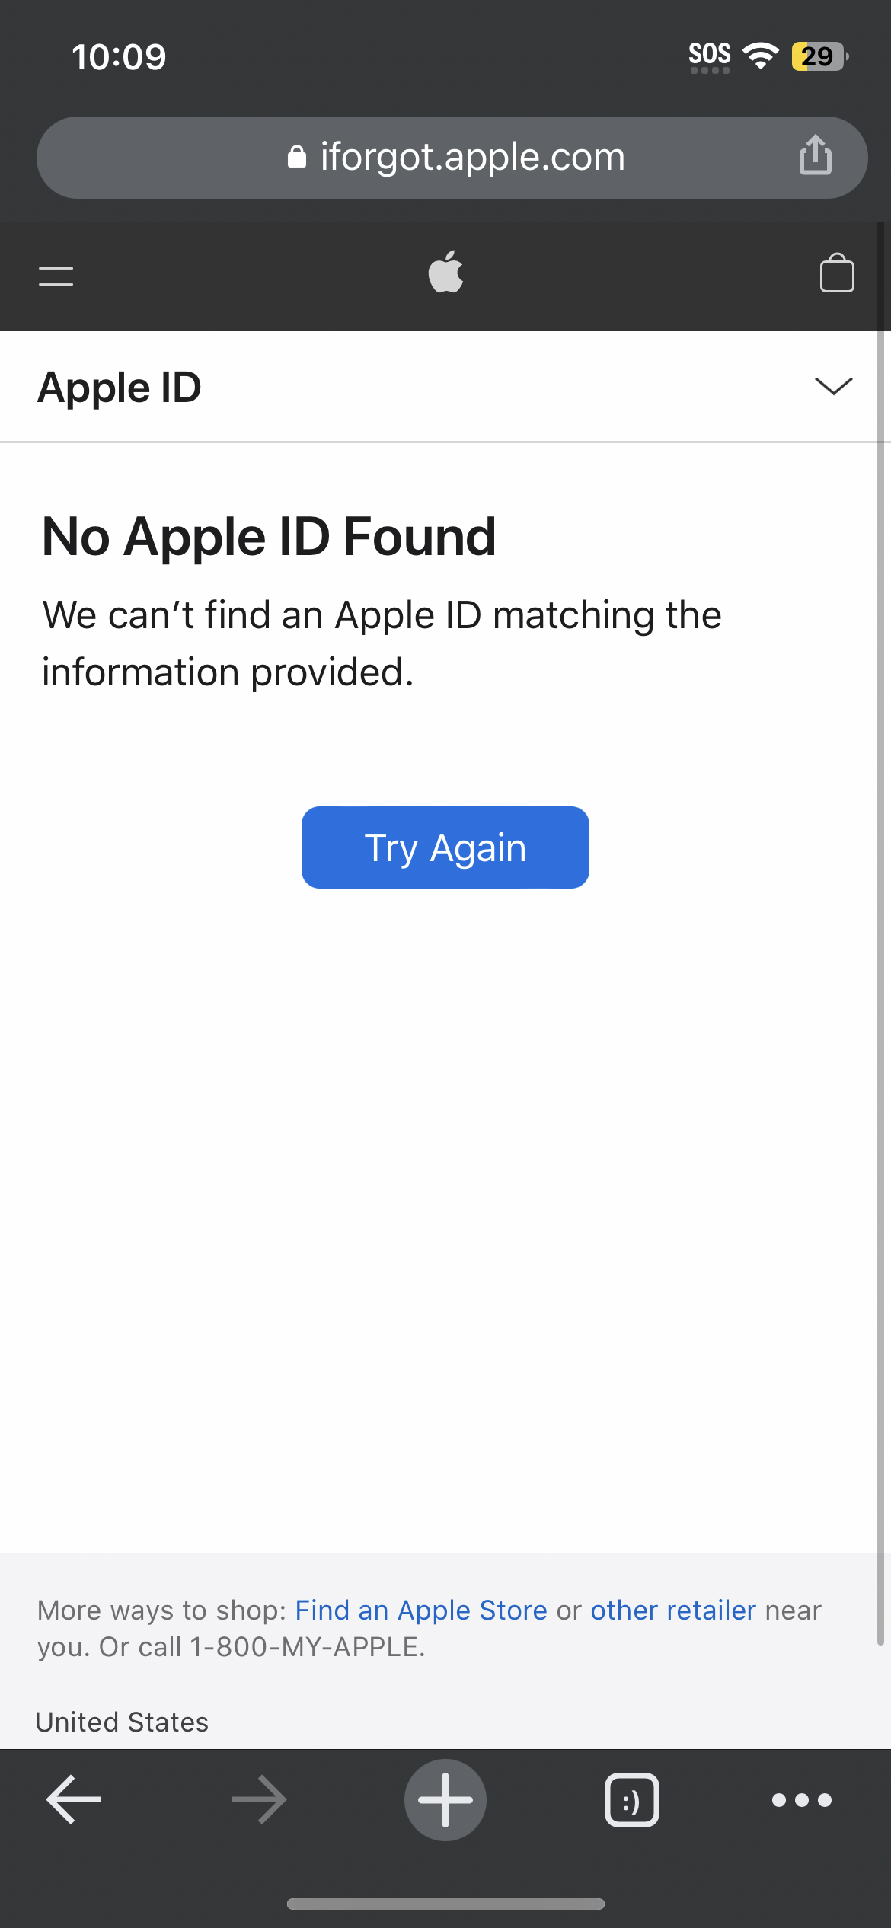The image size is (891, 1928).
Task: Tap the share icon in the address bar
Action: click(x=815, y=155)
